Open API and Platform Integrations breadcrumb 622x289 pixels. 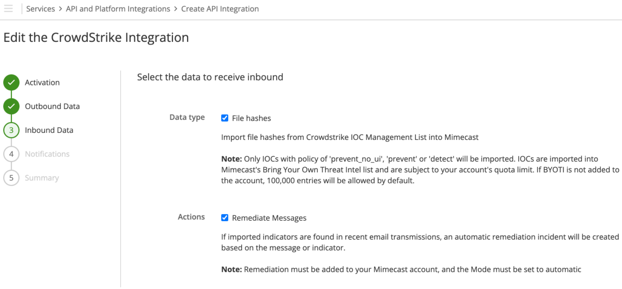118,9
